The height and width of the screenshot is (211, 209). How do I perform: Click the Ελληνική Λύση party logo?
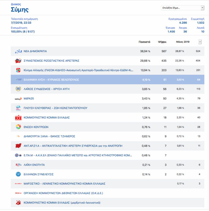18,80
